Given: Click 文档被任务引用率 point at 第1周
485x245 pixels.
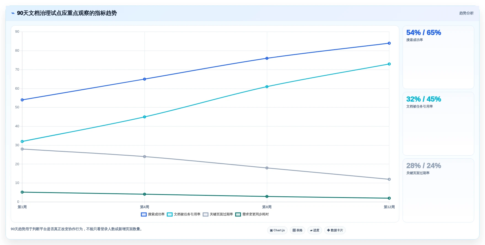Looking at the screenshot, I should [22, 142].
